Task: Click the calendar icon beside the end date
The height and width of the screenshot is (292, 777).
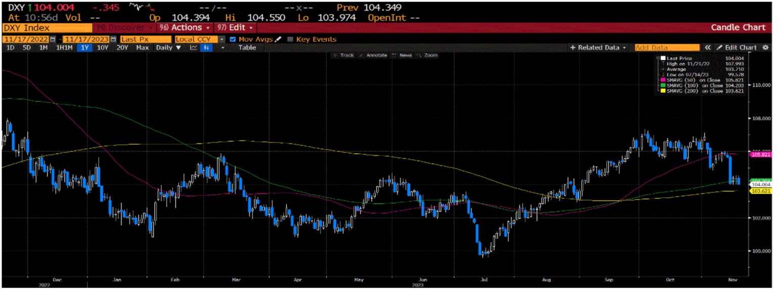Action: coord(113,39)
